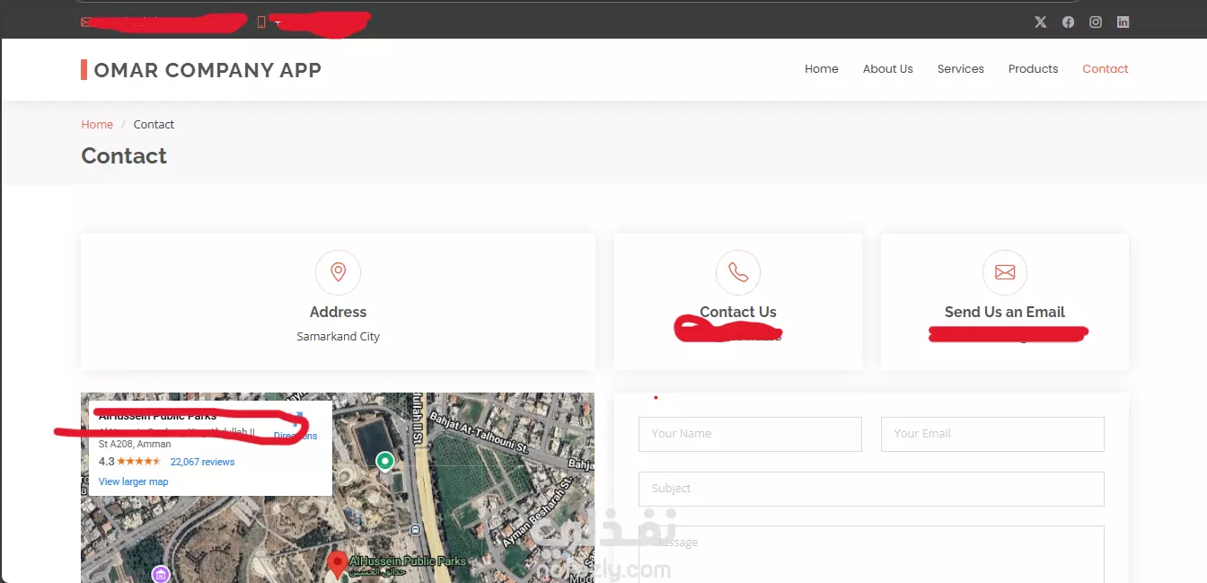Viewport: 1207px width, 583px height.
Task: Click the red map marker pin
Action: coord(338,565)
